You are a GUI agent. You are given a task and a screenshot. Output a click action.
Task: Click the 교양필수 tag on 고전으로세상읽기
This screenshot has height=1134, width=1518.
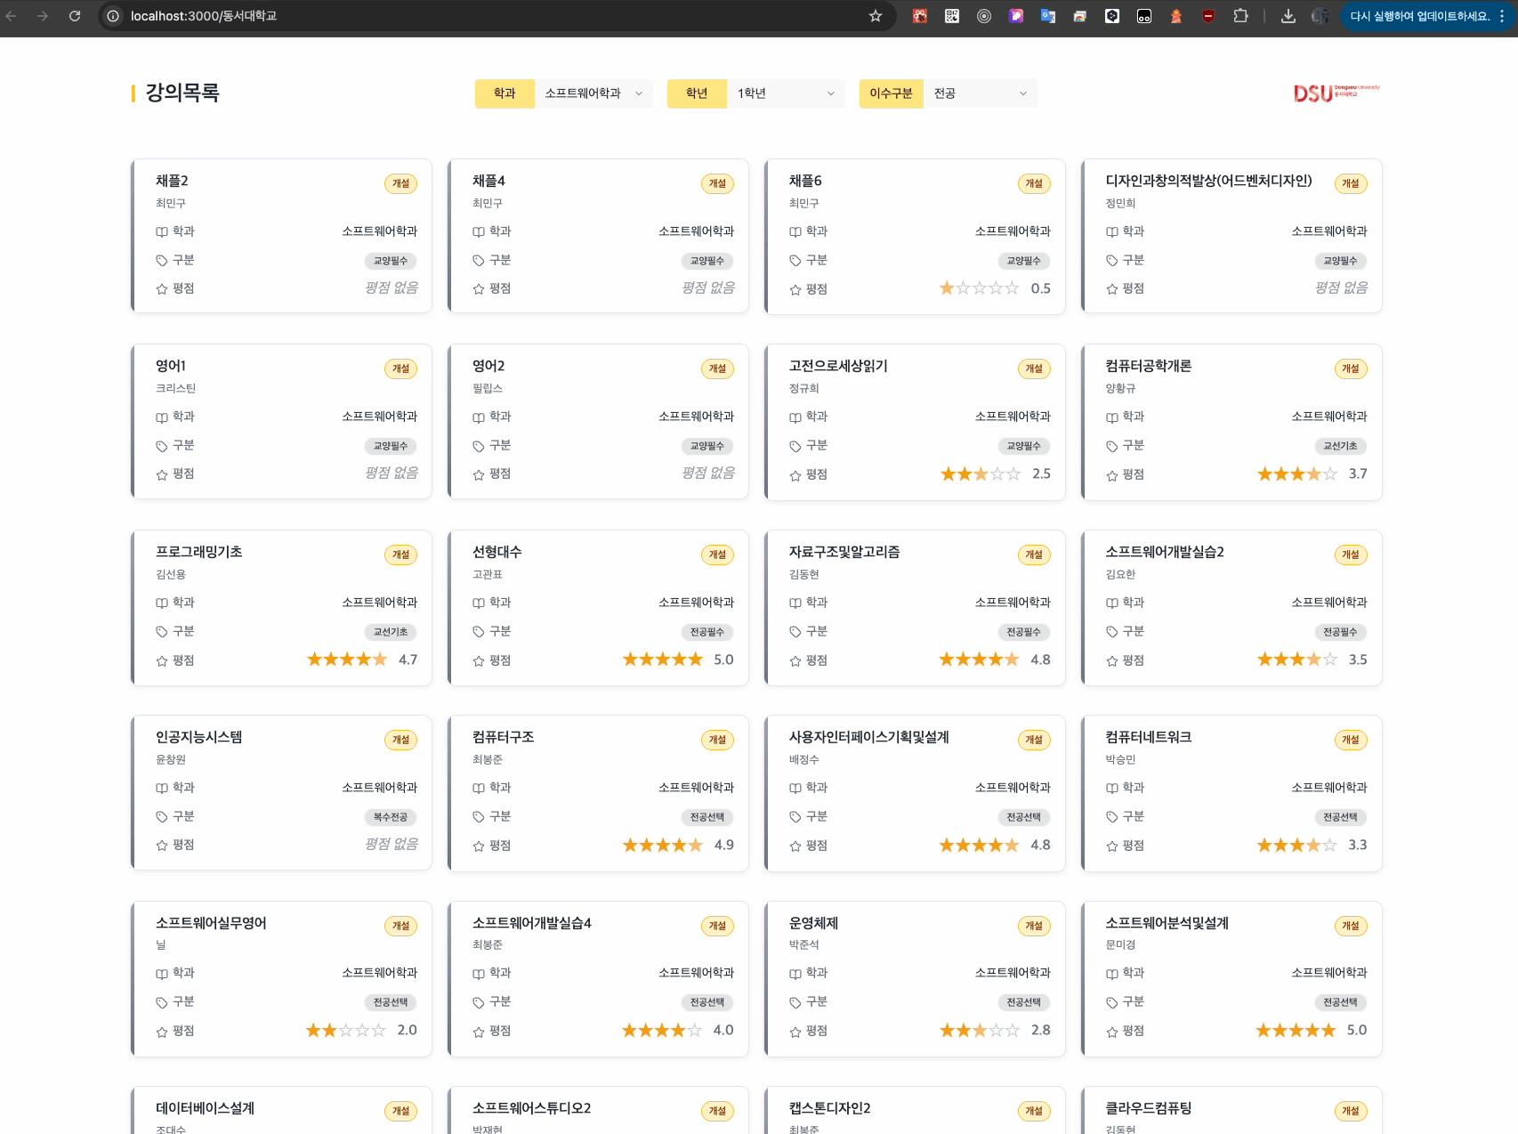coord(1023,446)
